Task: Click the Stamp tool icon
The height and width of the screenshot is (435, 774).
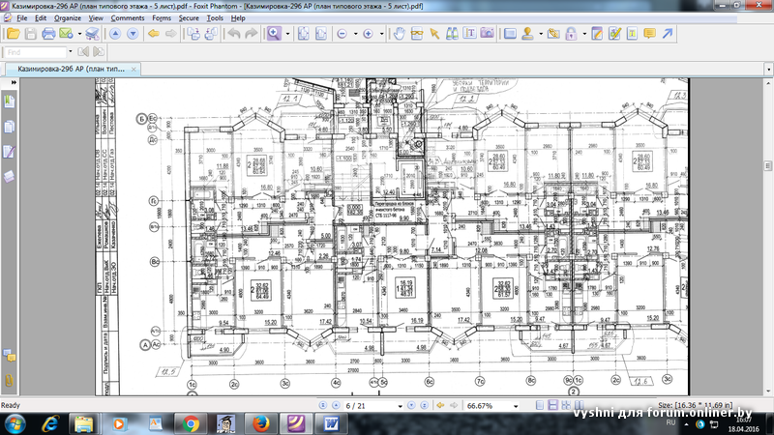Action: (x=528, y=34)
